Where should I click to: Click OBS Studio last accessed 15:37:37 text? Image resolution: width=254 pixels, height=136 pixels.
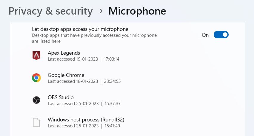[84, 104]
